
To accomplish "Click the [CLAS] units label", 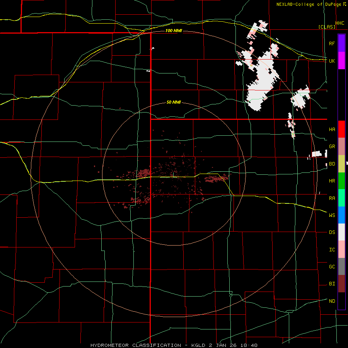I will (327, 27).
